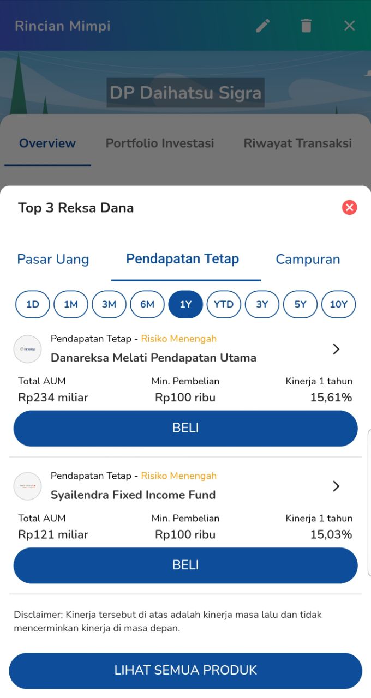Screen dimensions: 371x698
Task: Tap the pencil edit icon
Action: (x=263, y=26)
